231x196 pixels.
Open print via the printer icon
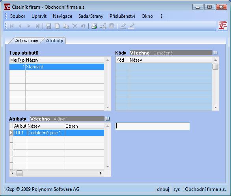click(94, 26)
